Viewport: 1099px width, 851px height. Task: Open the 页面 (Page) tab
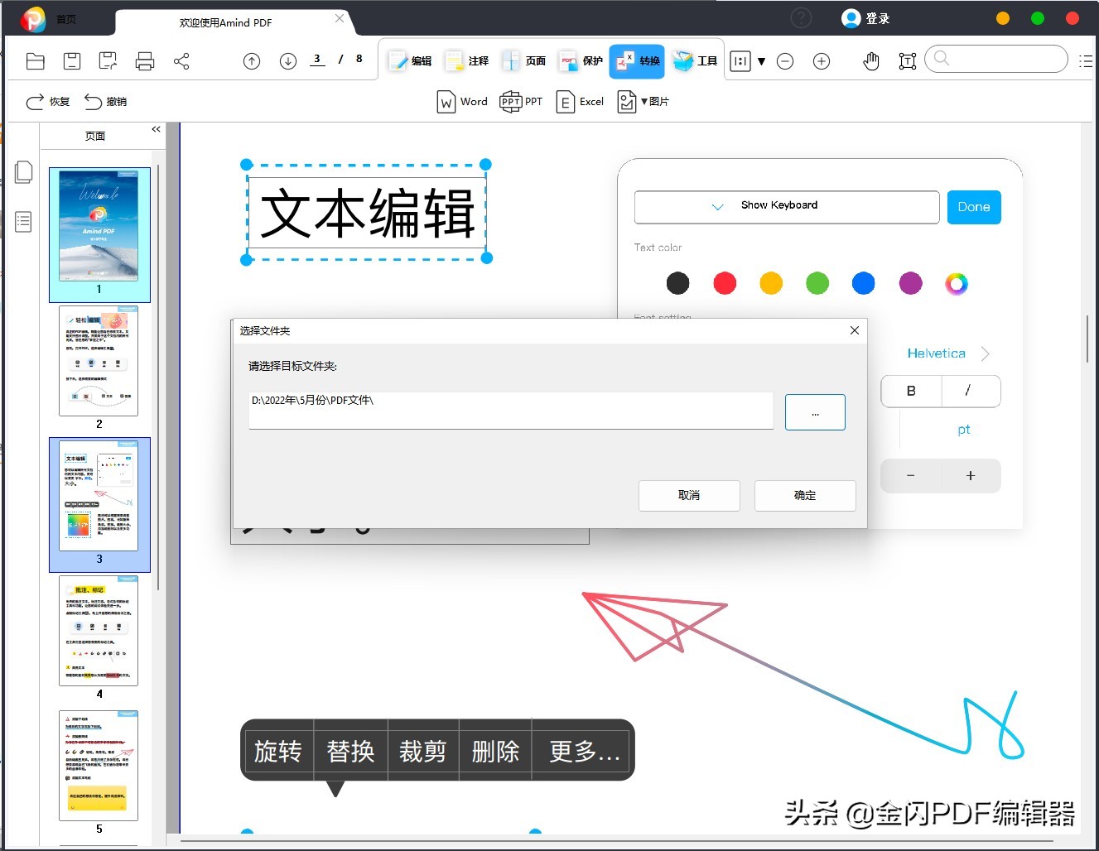click(x=524, y=61)
